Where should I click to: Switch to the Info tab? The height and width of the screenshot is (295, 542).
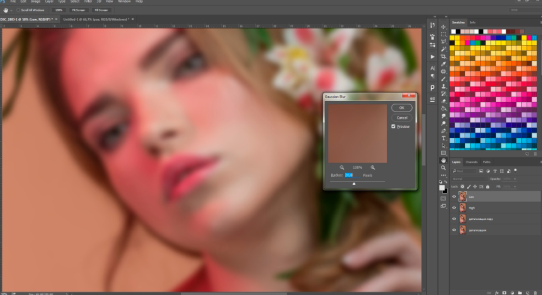pos(473,23)
